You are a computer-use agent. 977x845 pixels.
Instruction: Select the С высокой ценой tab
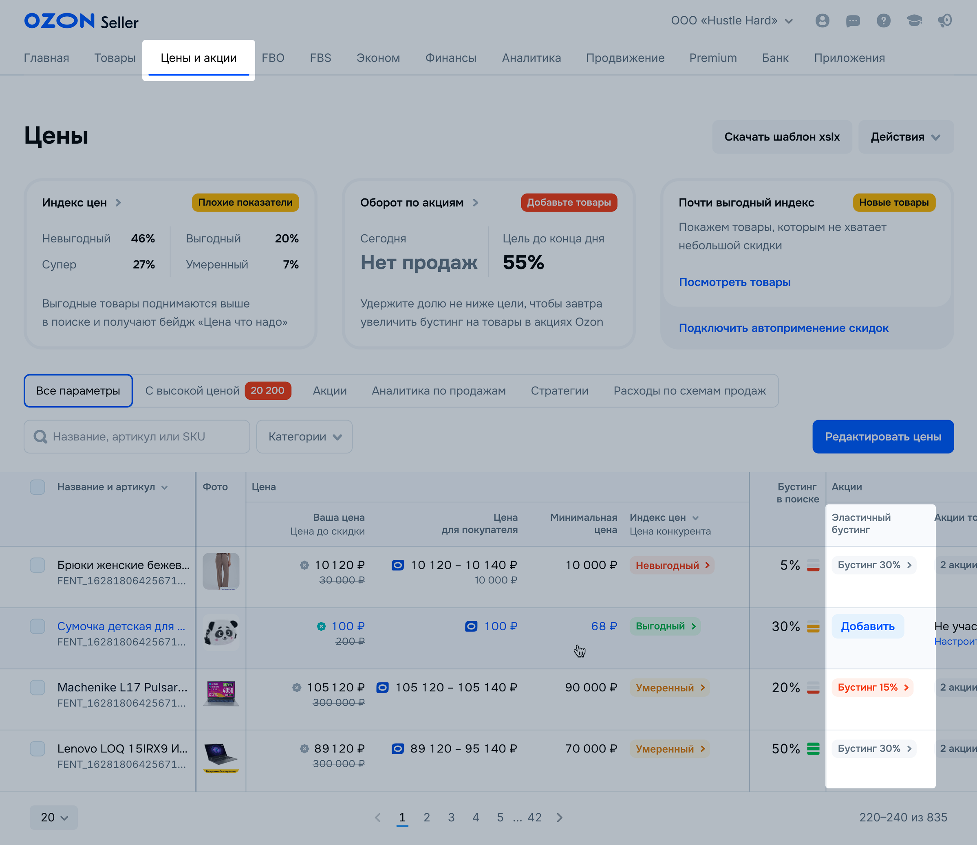(x=192, y=391)
